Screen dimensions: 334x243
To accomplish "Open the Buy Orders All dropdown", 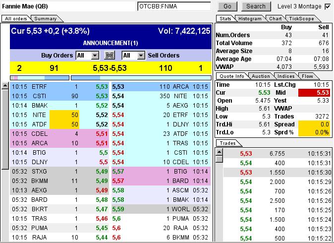I will click(x=88, y=56).
